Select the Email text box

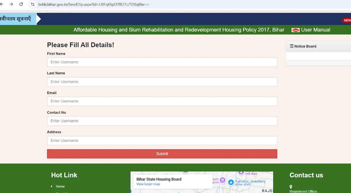(x=162, y=101)
